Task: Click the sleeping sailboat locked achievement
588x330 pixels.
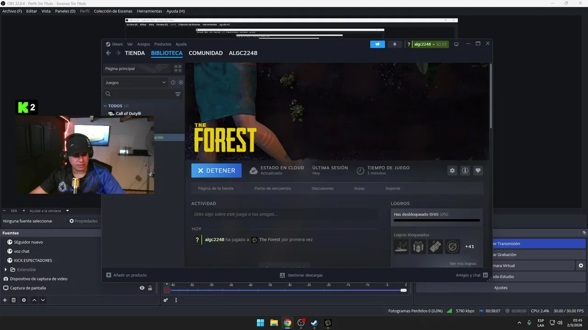Action: click(401, 247)
